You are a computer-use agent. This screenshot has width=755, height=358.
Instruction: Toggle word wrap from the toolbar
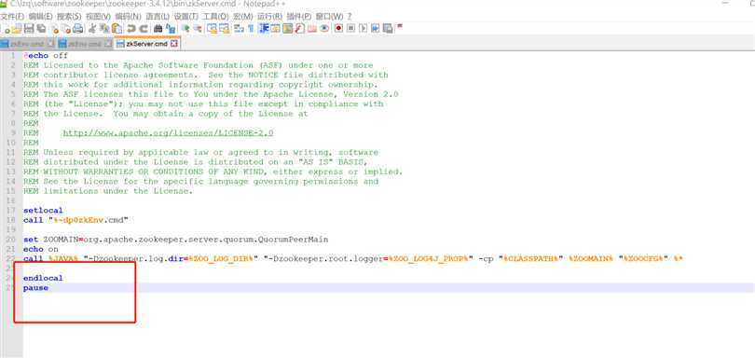239,28
